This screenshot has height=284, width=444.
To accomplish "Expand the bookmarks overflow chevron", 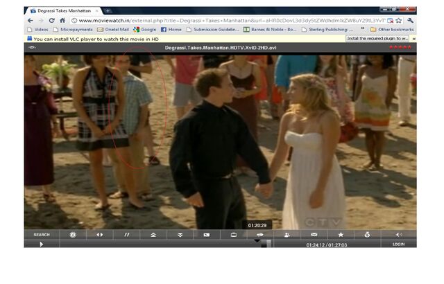I will (x=362, y=29).
